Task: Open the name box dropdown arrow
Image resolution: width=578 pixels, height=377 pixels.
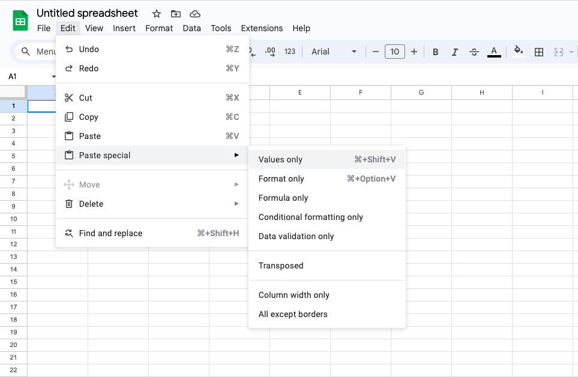Action: [x=54, y=77]
